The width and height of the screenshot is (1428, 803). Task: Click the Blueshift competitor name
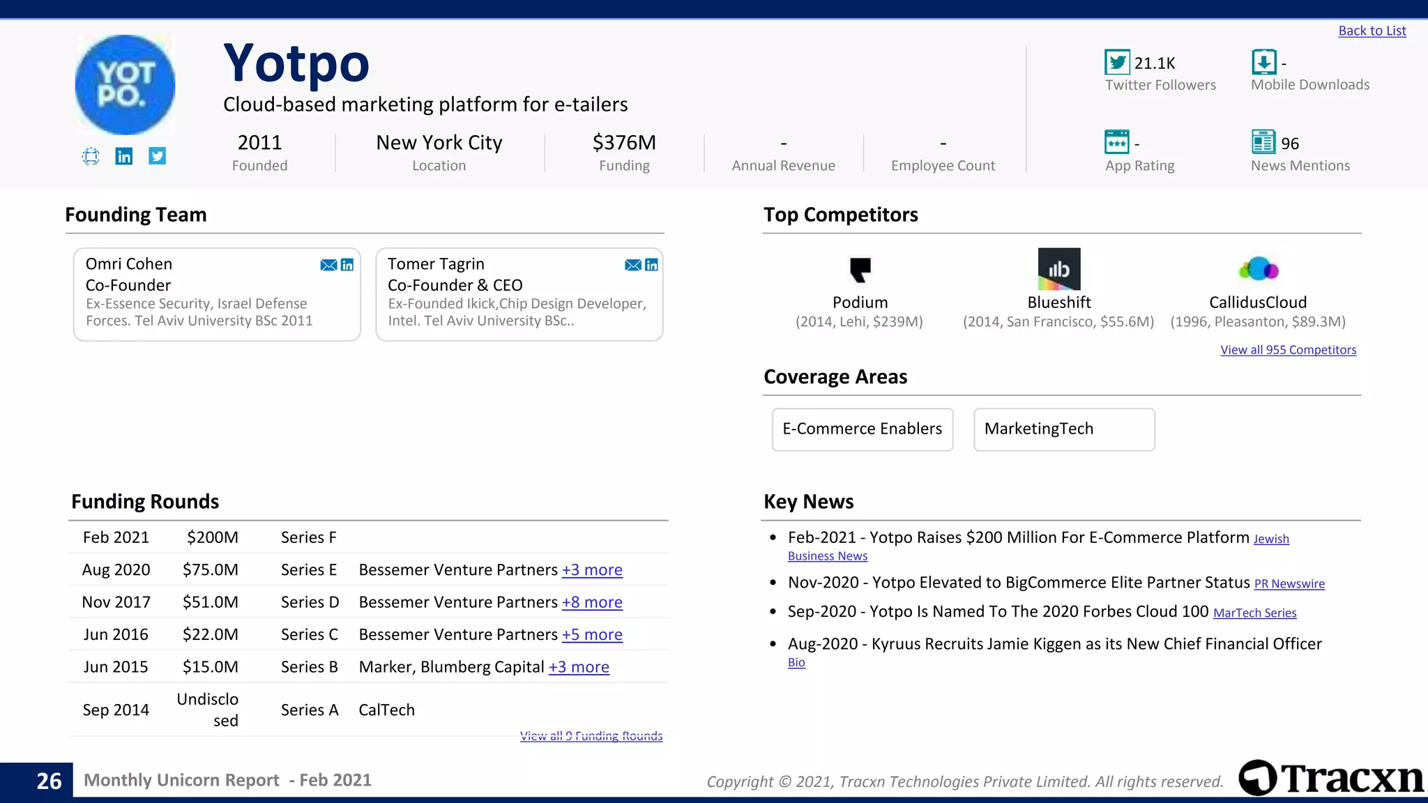[x=1059, y=303]
